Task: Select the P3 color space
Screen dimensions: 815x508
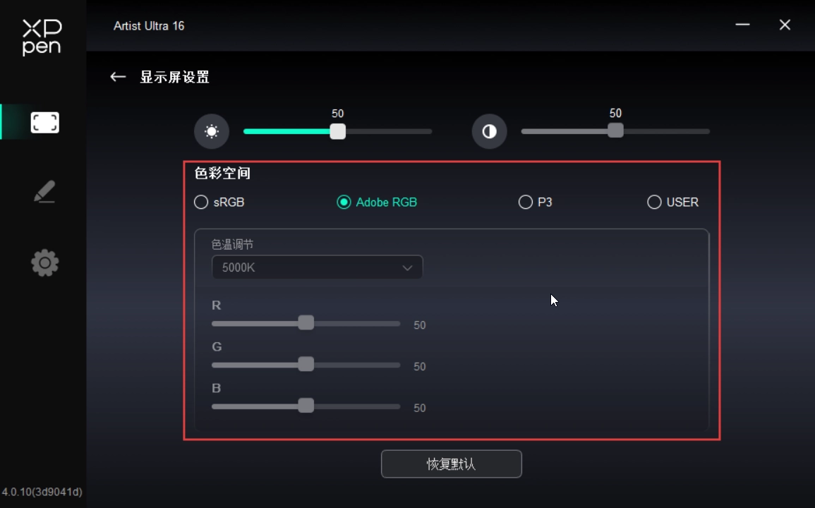Action: [536, 202]
